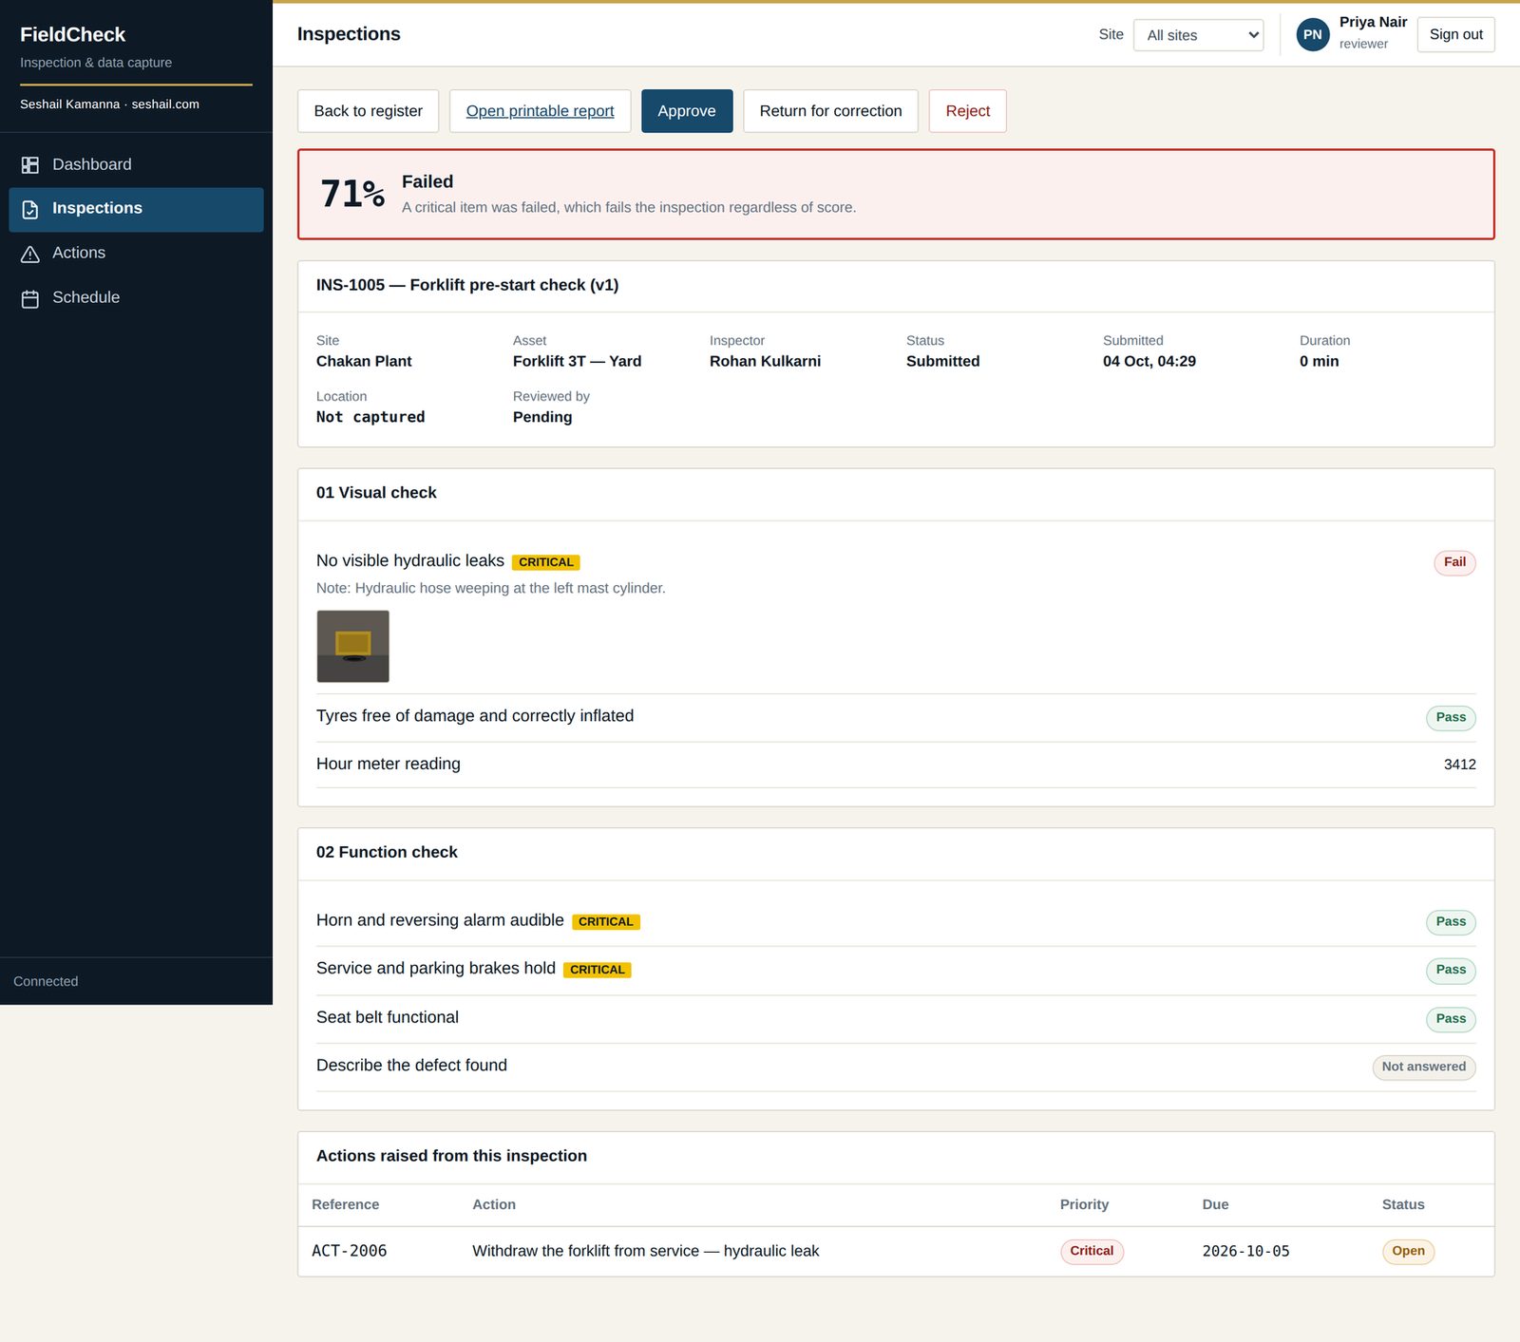Click the Critical priority badge
This screenshot has height=1342, width=1520.
[1092, 1251]
